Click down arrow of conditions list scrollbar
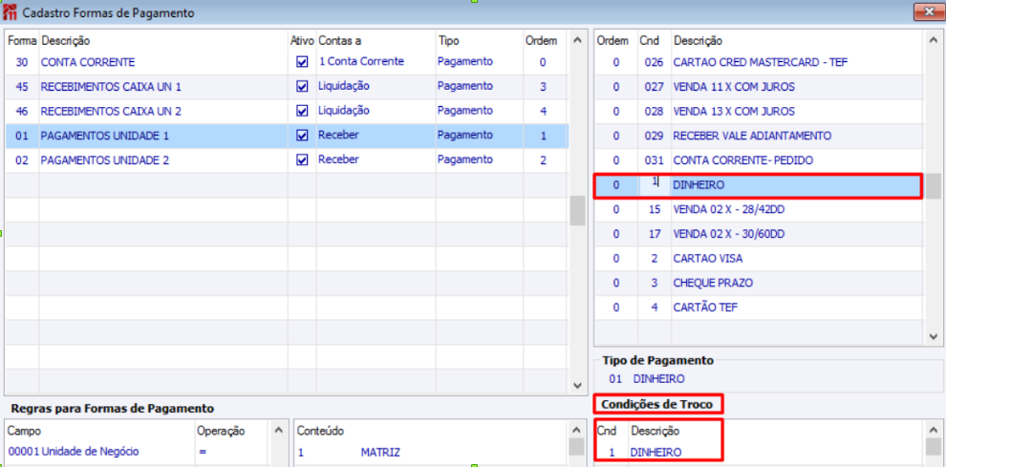Image resolution: width=1032 pixels, height=467 pixels. pyautogui.click(x=934, y=336)
